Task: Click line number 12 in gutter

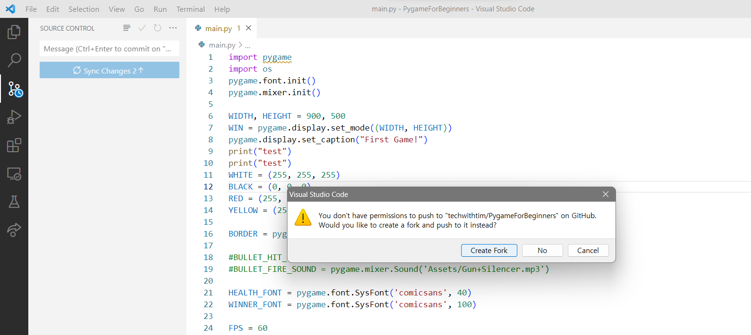Action: click(x=208, y=187)
